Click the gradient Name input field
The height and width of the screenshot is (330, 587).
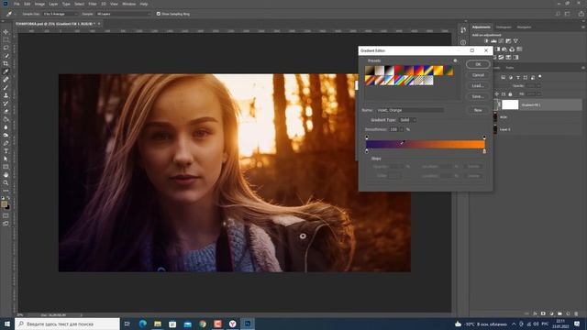point(410,110)
